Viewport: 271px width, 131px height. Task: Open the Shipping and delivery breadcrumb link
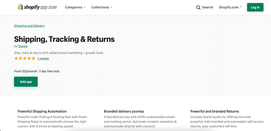29,26
